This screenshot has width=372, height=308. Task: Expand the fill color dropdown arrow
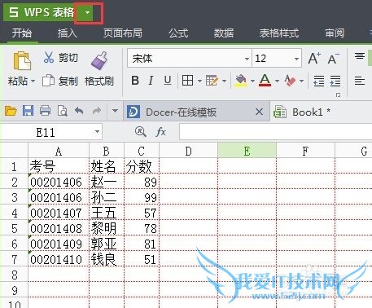[252, 81]
